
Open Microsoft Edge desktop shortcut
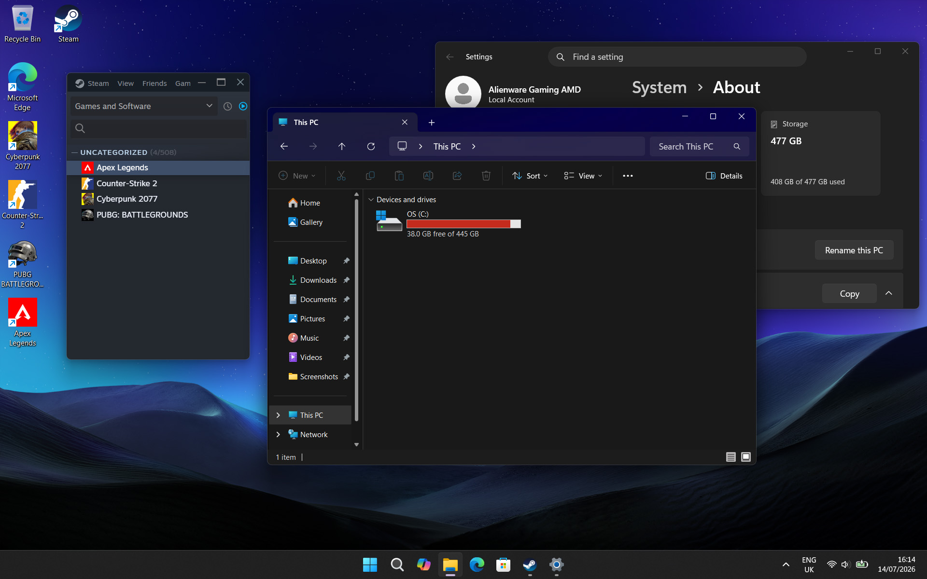coord(23,87)
